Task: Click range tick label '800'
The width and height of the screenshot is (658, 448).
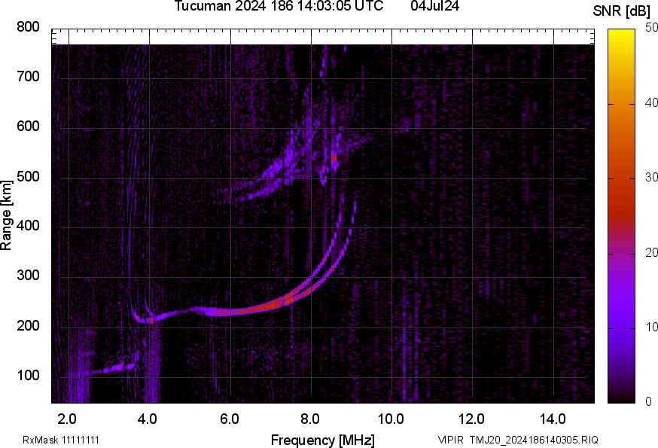Action: [x=28, y=27]
